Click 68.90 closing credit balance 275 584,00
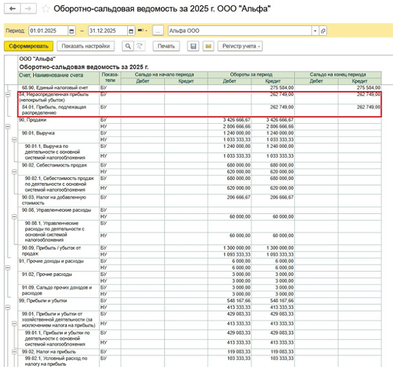Viewport: 393px width, 367px height. coord(360,88)
